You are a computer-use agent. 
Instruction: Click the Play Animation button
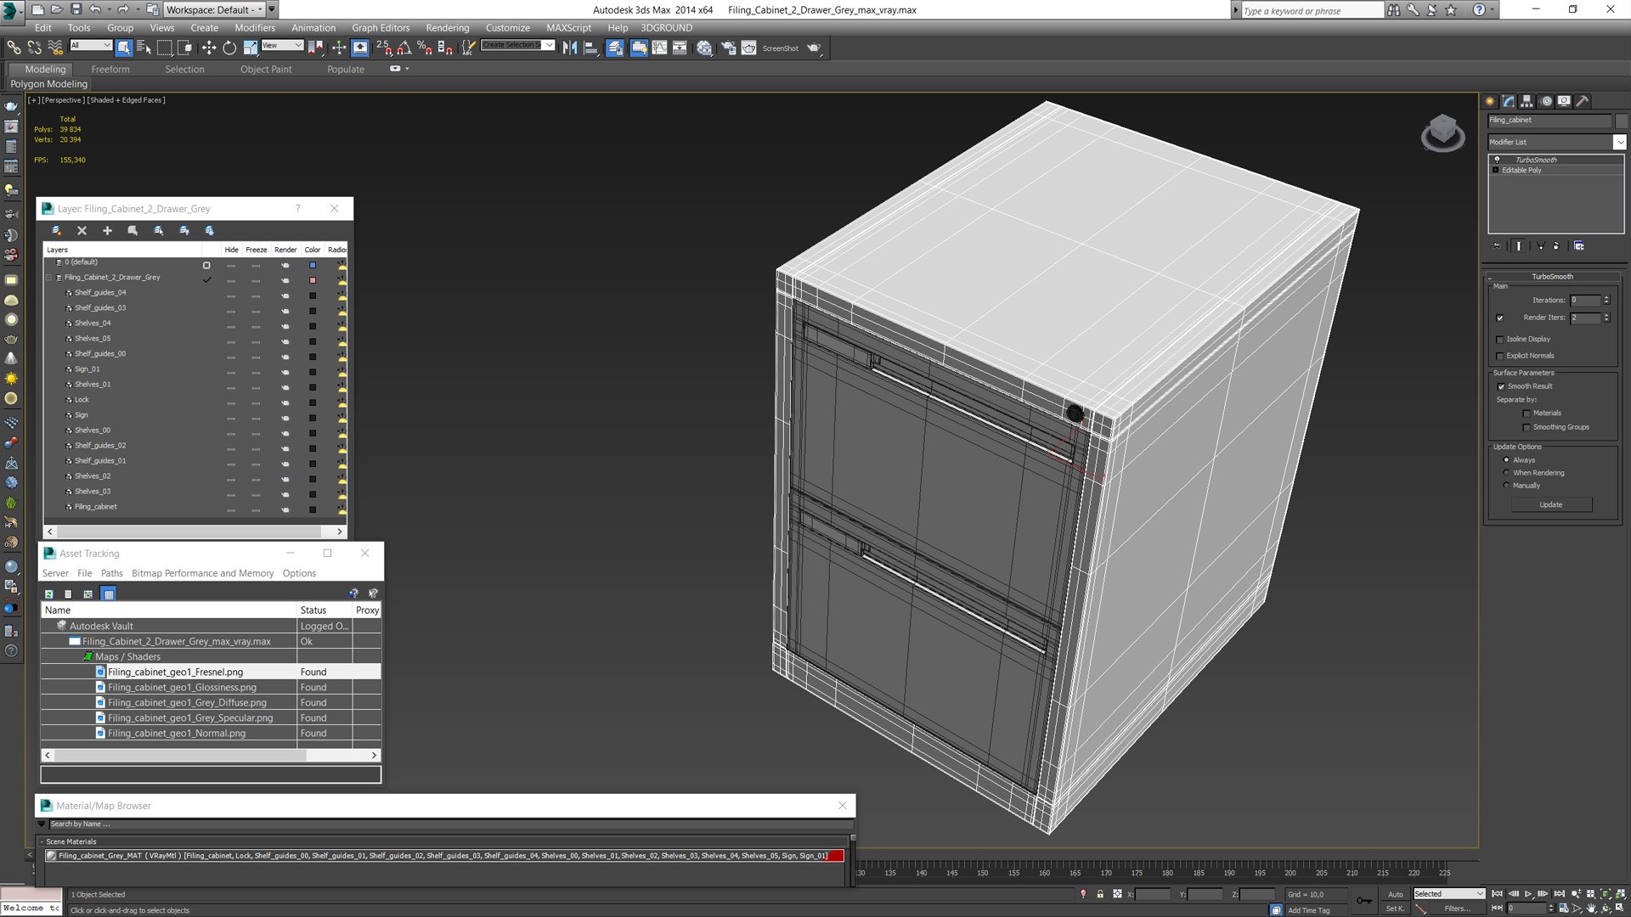coord(1528,893)
